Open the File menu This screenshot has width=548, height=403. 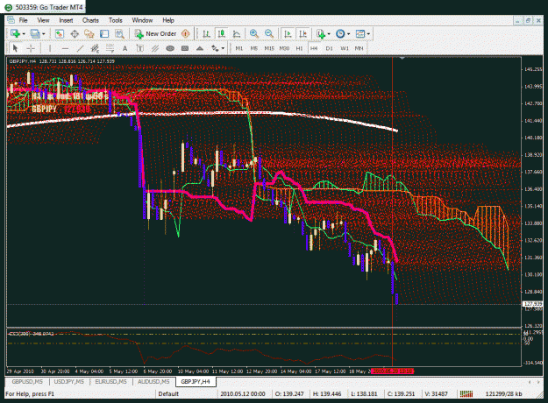tap(23, 20)
